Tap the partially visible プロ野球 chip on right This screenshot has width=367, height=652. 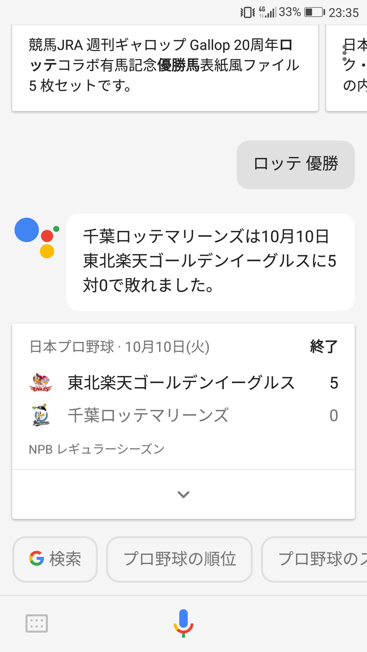point(314,559)
